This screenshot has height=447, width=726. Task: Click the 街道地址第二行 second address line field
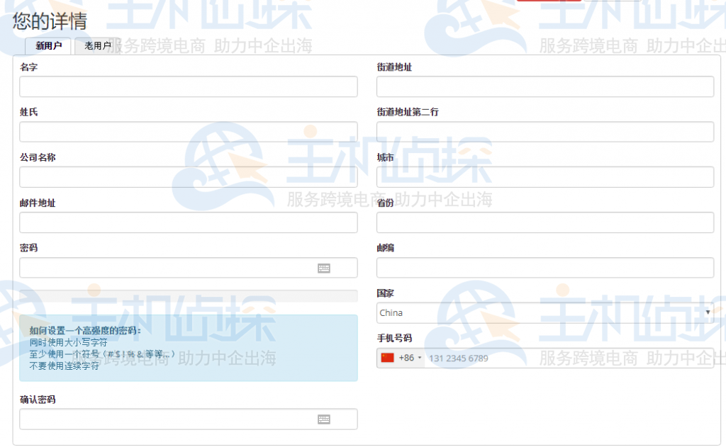coord(544,131)
